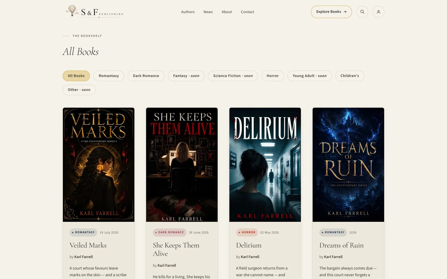Image resolution: width=447 pixels, height=279 pixels.
Task: Go to the Authors page
Action: click(188, 12)
